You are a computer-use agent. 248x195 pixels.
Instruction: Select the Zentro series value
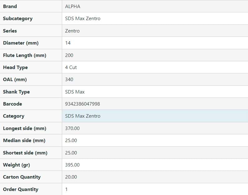(x=72, y=31)
